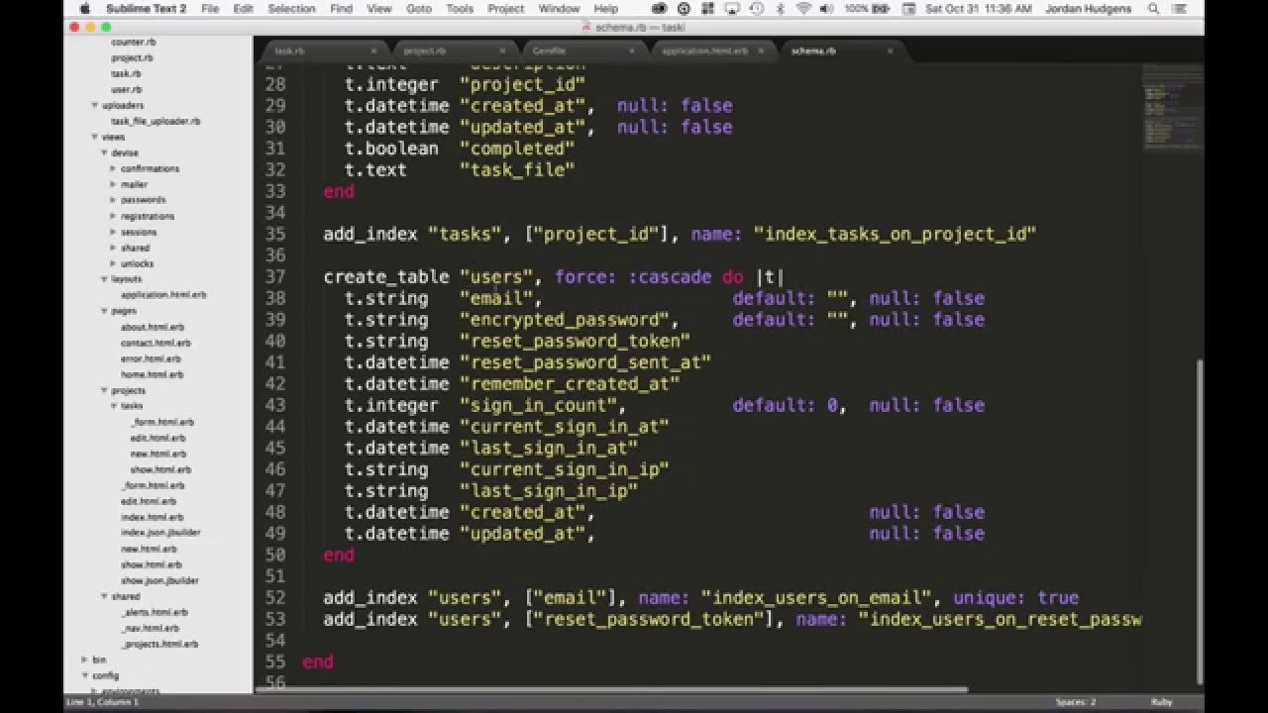1268x713 pixels.
Task: Open user.rb in sidebar
Action: click(127, 89)
